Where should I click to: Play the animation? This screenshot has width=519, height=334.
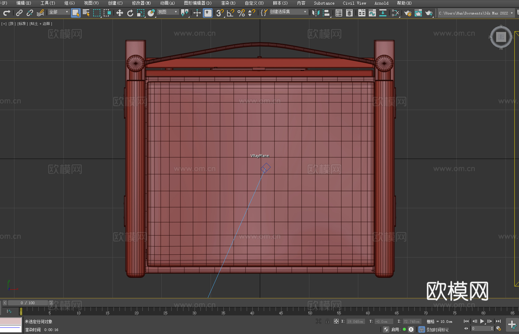[482, 321]
